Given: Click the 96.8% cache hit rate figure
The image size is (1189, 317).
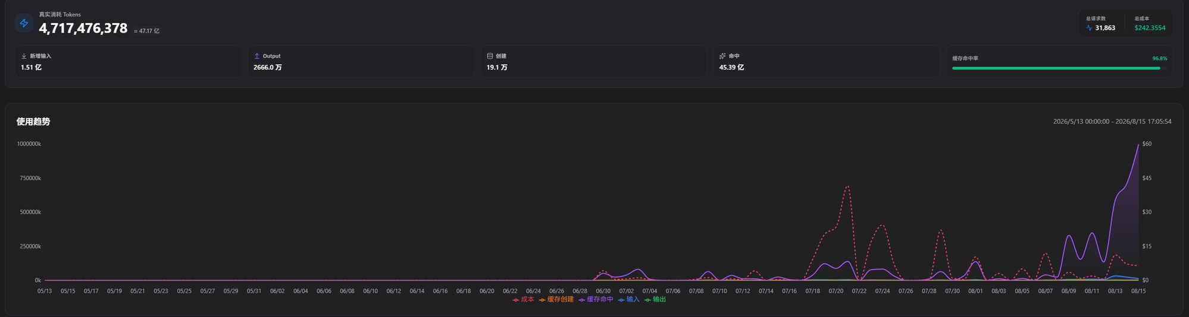Looking at the screenshot, I should [x=1159, y=58].
